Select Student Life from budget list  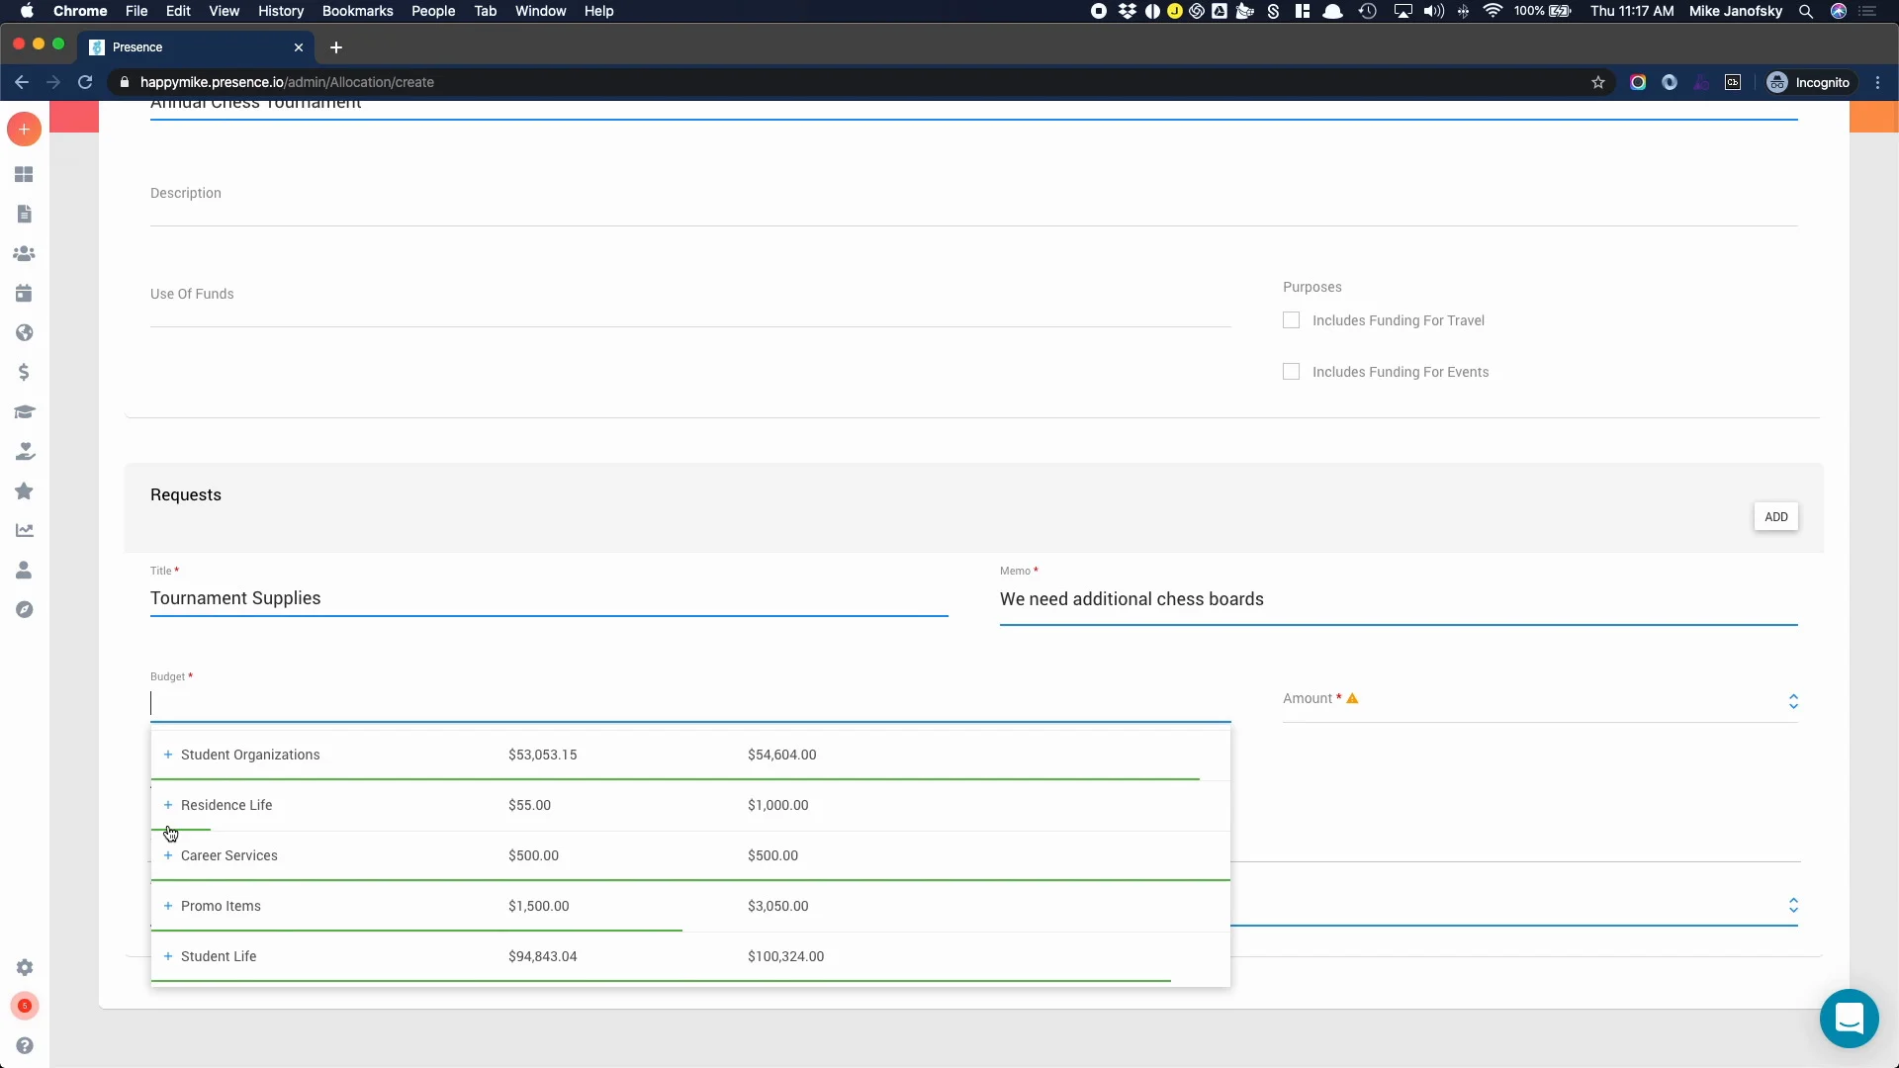click(x=219, y=956)
